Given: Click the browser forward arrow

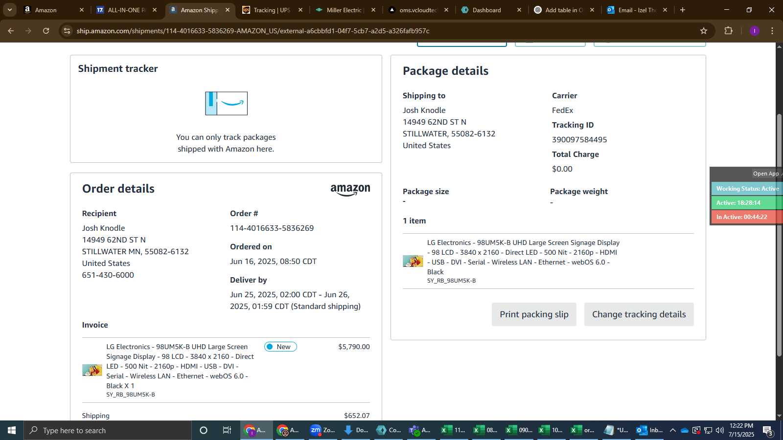Looking at the screenshot, I should [28, 31].
